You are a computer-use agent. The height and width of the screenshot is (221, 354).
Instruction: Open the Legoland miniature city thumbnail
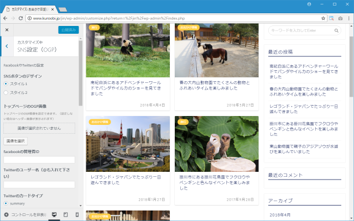(128, 144)
